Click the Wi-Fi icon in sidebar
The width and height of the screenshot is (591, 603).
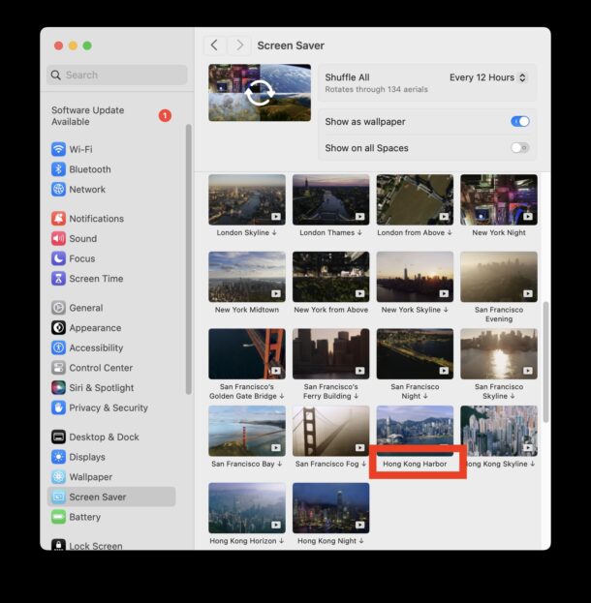pyautogui.click(x=59, y=149)
